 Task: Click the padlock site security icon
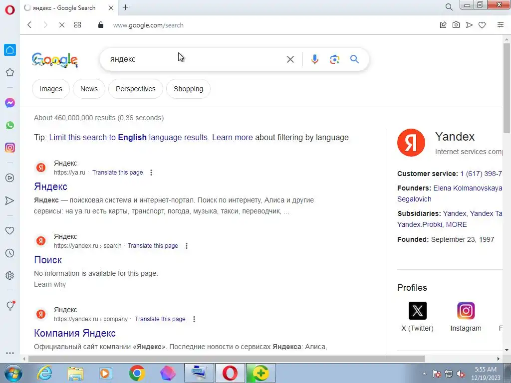pyautogui.click(x=101, y=25)
